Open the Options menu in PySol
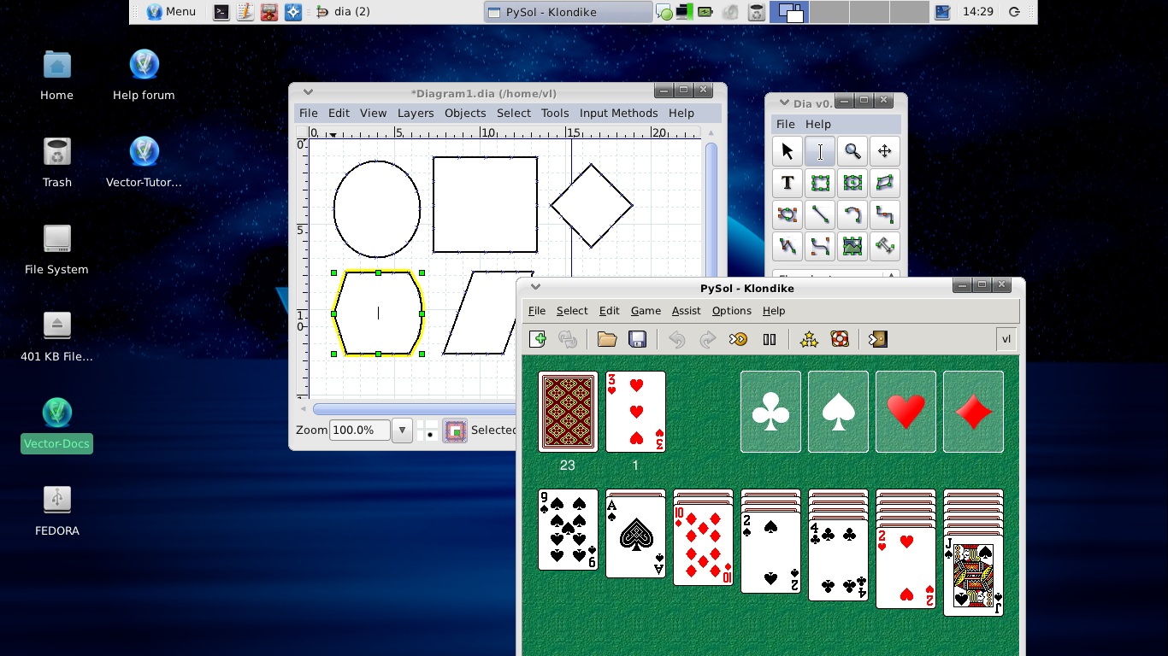Screen dimensions: 1168x656 (732, 311)
